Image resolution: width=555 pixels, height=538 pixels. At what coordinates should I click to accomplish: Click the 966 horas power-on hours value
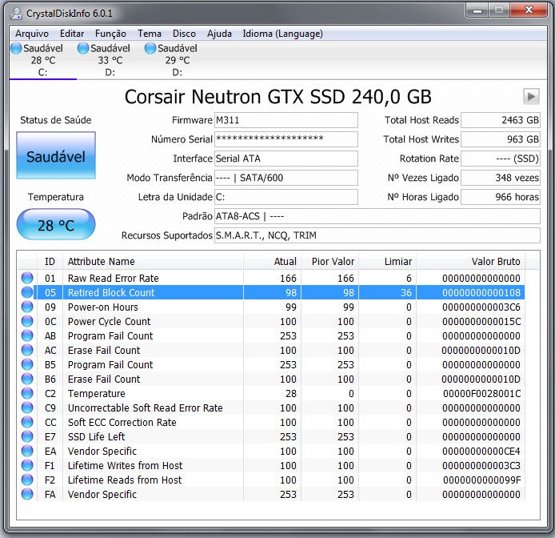click(501, 197)
